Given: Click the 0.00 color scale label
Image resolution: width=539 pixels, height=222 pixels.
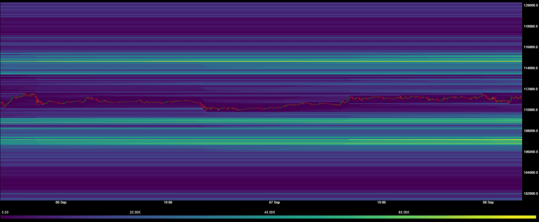Looking at the screenshot, I should 5,212.
